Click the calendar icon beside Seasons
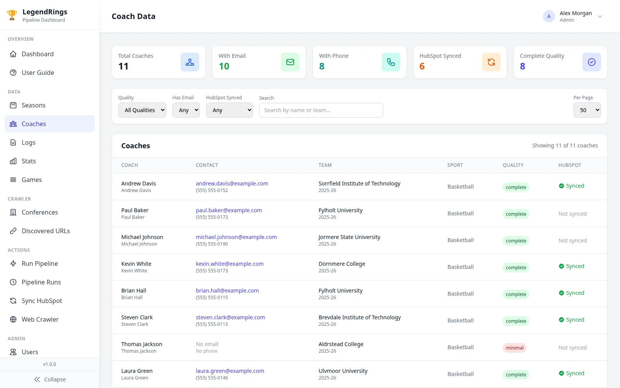The image size is (620, 388). click(x=13, y=105)
